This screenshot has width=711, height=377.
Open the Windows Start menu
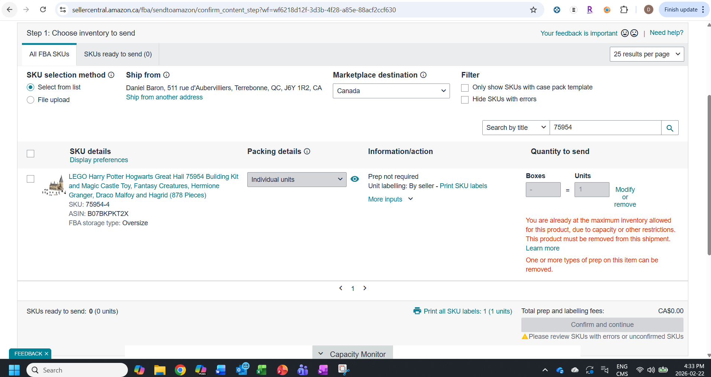[x=14, y=370]
